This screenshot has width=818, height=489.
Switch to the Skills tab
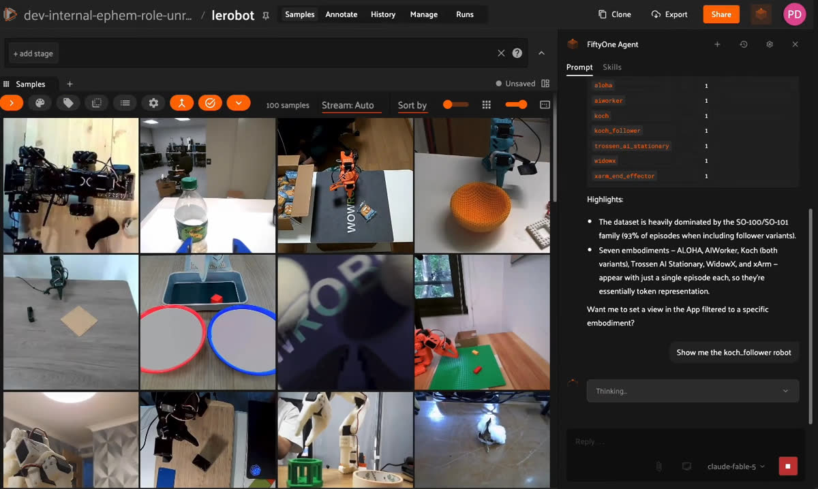click(x=612, y=67)
